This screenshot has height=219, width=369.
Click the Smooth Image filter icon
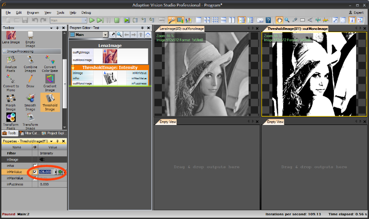click(x=30, y=101)
